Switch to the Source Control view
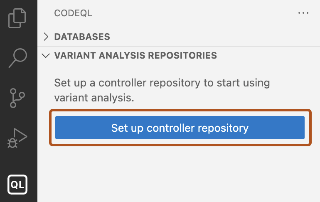 point(17,97)
